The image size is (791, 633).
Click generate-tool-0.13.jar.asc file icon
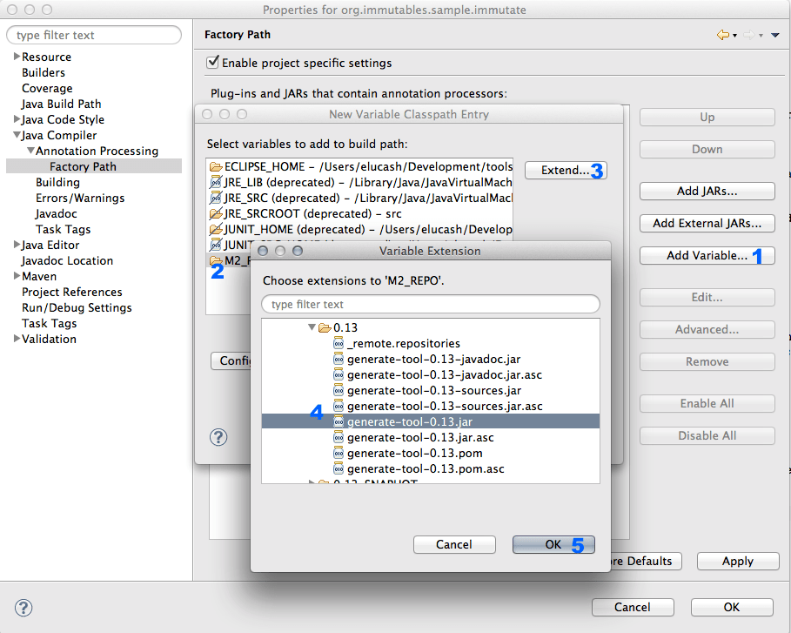(x=339, y=438)
